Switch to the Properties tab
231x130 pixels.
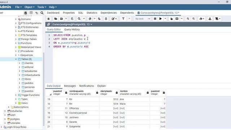[x=69, y=13]
